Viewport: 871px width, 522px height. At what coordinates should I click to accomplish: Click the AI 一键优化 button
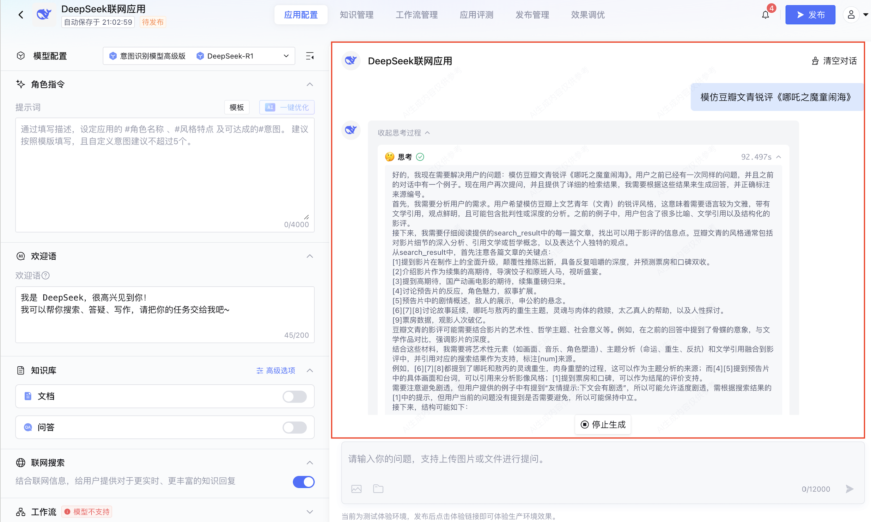(287, 107)
